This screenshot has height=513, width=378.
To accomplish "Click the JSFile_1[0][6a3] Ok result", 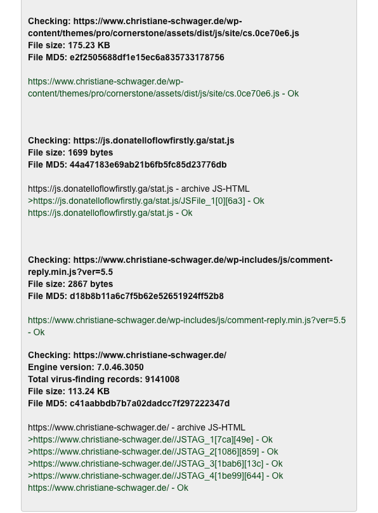I will click(x=146, y=201).
